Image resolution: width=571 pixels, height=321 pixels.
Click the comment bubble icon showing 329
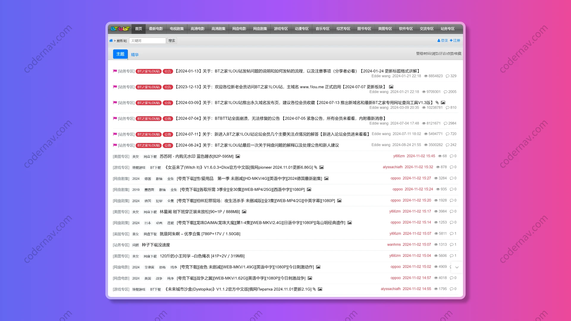click(x=448, y=76)
